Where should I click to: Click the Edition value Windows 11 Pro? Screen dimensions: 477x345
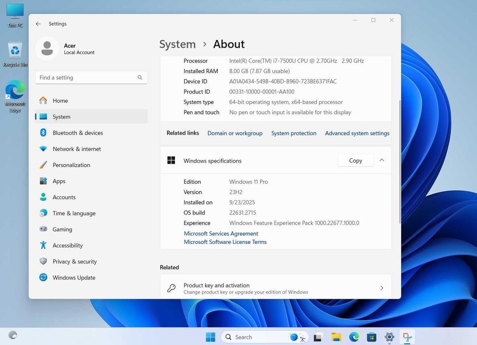[248, 182]
